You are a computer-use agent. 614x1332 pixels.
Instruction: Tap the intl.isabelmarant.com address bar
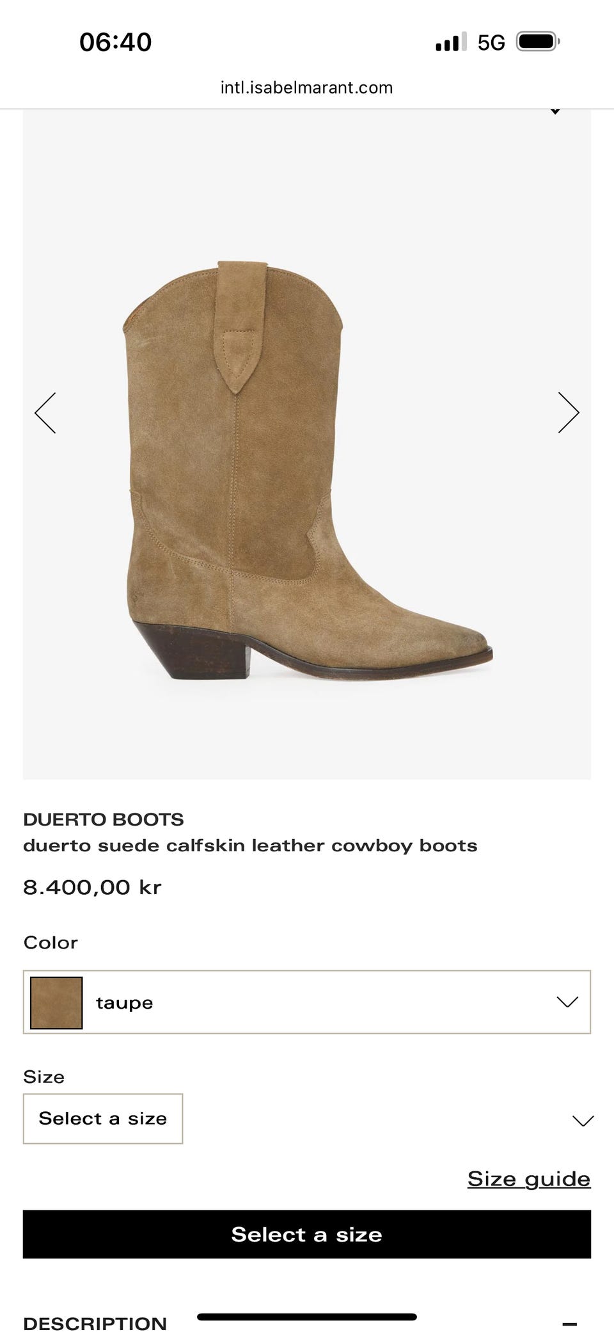[307, 88]
